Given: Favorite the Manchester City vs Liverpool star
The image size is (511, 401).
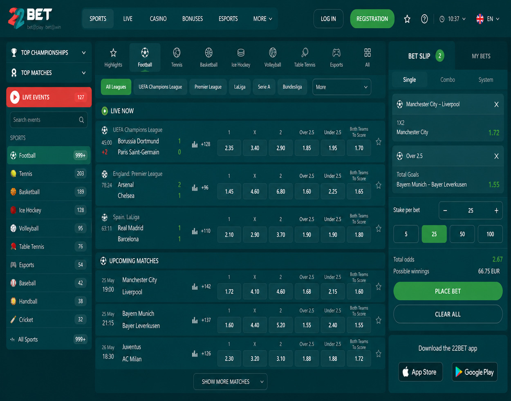Looking at the screenshot, I should pos(379,286).
